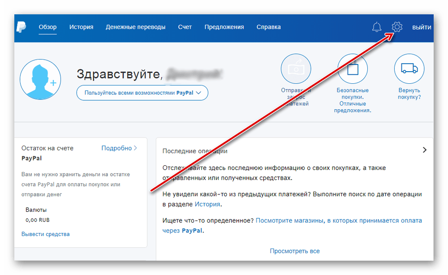
Task: Go to Денежные переводы
Action: [135, 27]
